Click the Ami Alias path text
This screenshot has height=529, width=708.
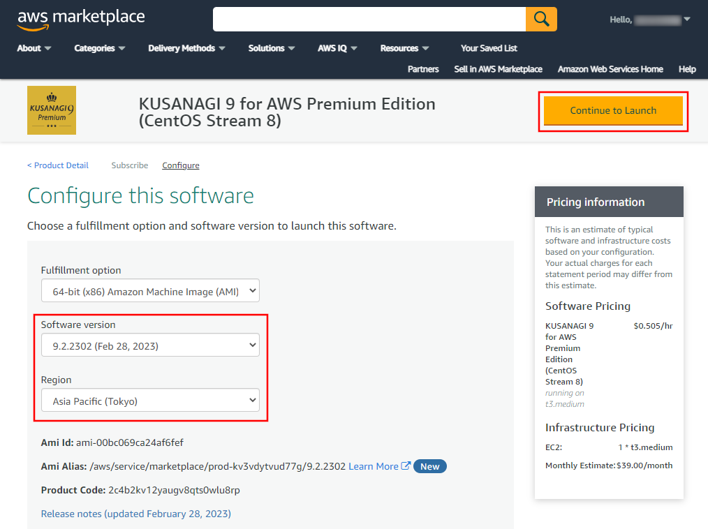(x=218, y=466)
